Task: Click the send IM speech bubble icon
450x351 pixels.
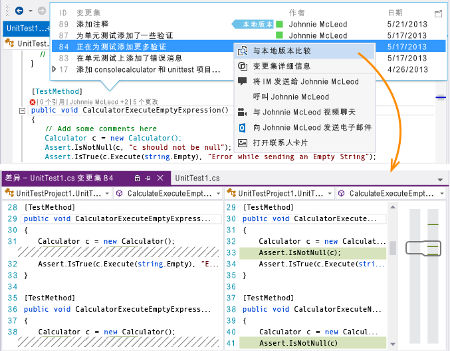Action: tap(243, 81)
